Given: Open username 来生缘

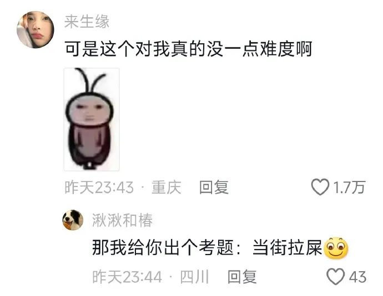Looking at the screenshot, I should (87, 22).
